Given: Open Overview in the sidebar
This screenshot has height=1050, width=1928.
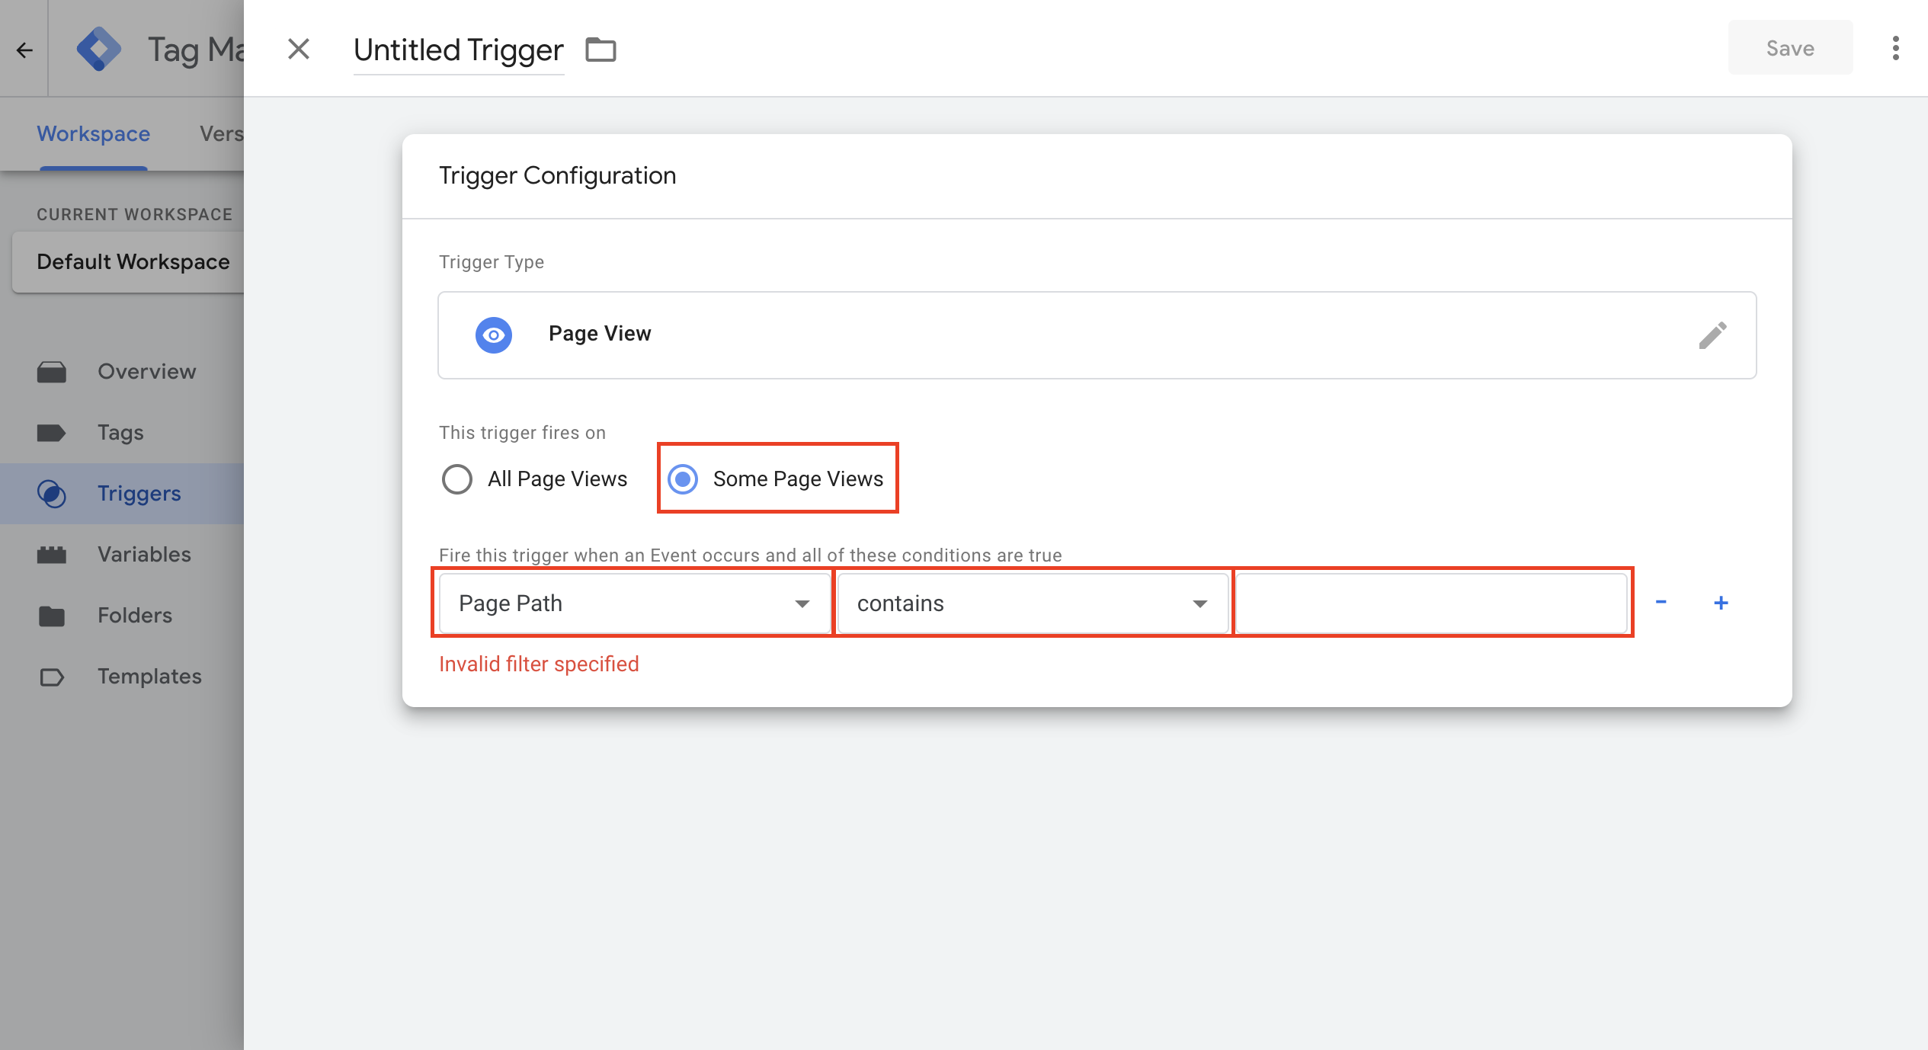Looking at the screenshot, I should click(122, 372).
